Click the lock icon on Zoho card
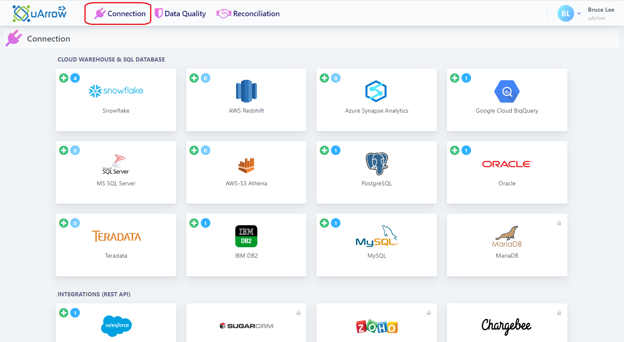Screen dimensions: 624x342 click(429, 313)
